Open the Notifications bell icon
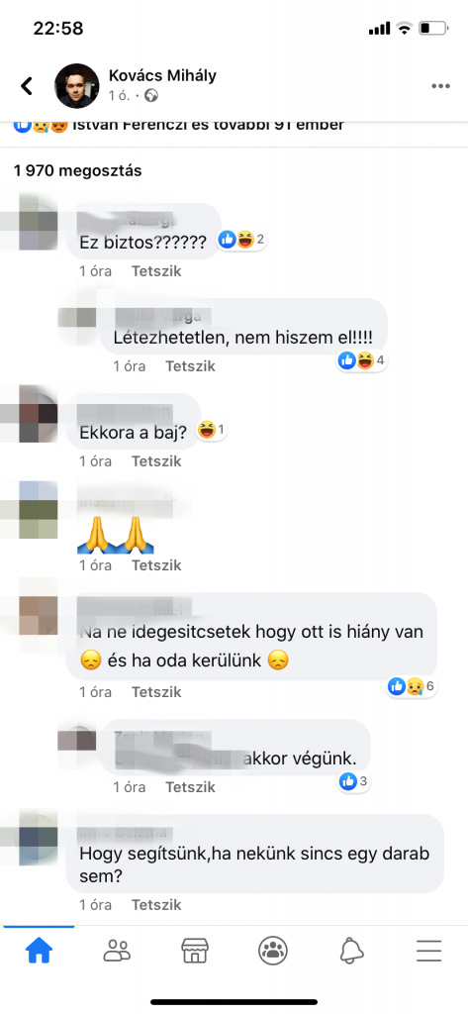Viewport: 468px width, 1014px height. click(x=351, y=951)
